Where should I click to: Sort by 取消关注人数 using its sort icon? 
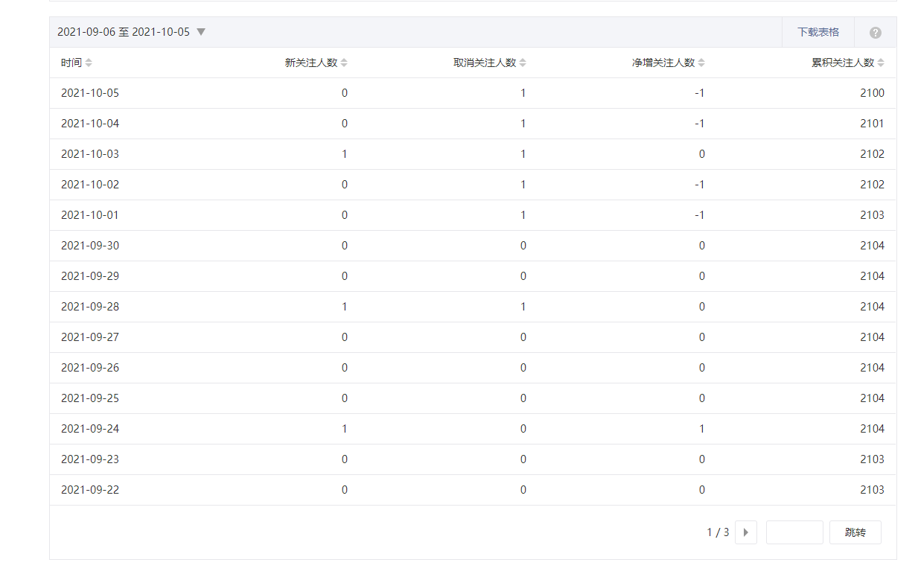[523, 63]
